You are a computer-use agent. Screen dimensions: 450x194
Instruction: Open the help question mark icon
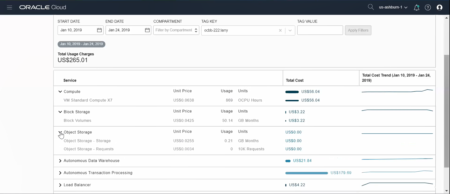[428, 8]
